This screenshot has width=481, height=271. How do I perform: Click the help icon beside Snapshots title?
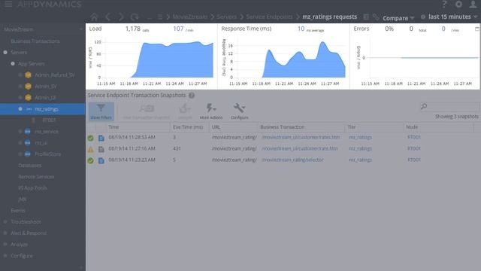pos(192,96)
